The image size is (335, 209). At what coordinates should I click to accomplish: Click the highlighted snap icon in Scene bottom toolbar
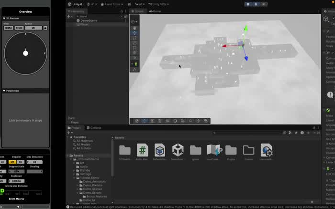pos(145,121)
